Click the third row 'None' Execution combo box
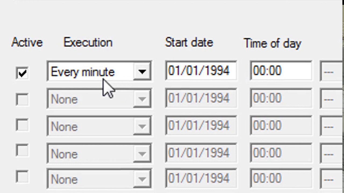 [90, 126]
